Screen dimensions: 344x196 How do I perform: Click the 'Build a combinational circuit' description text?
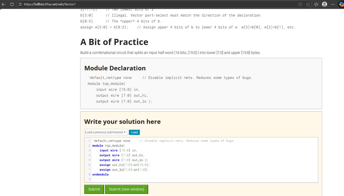click(x=170, y=53)
